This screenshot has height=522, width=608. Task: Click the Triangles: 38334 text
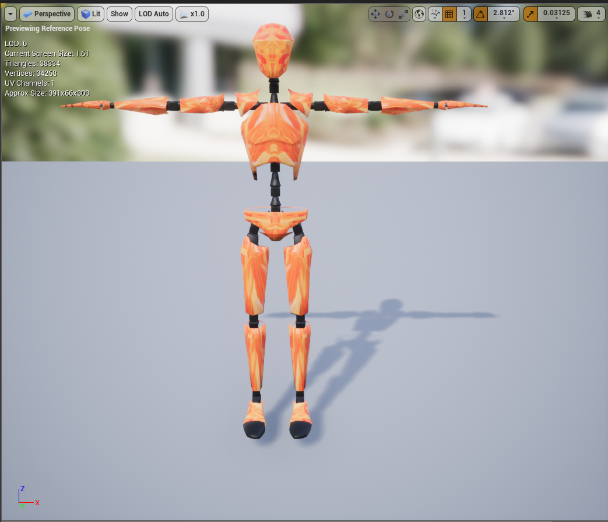point(33,63)
